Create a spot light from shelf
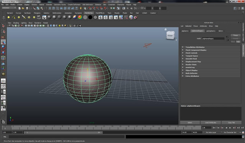 [x=24, y=17]
